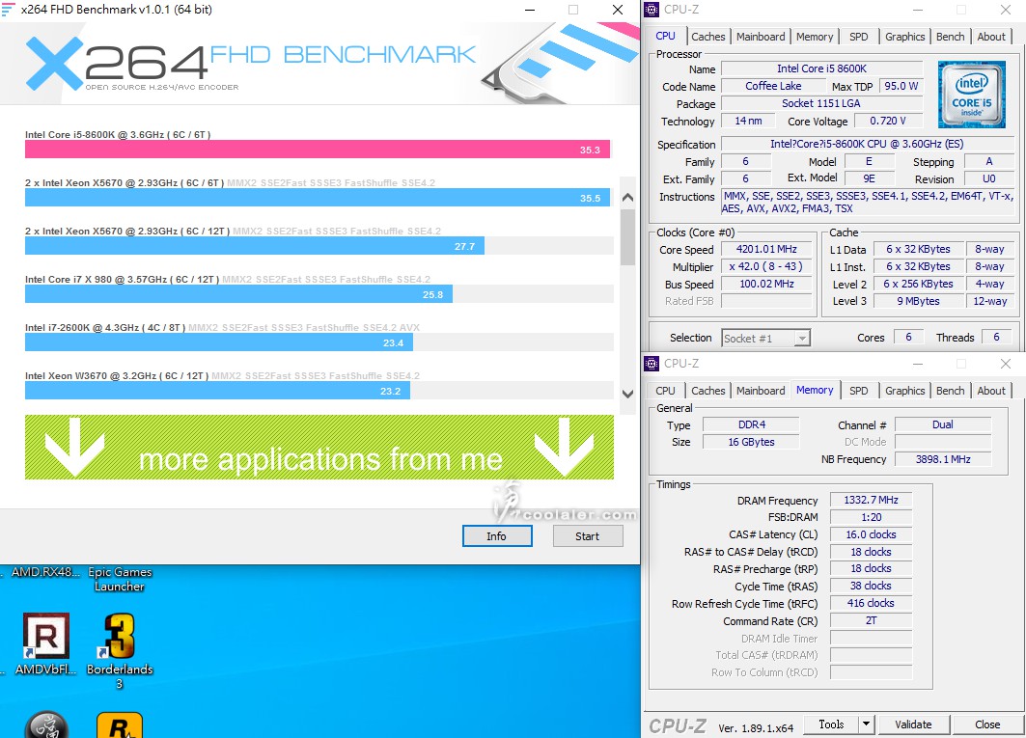Select the pink i5-8600K 35.3 result bar
The height and width of the screenshot is (738, 1026).
click(x=318, y=150)
